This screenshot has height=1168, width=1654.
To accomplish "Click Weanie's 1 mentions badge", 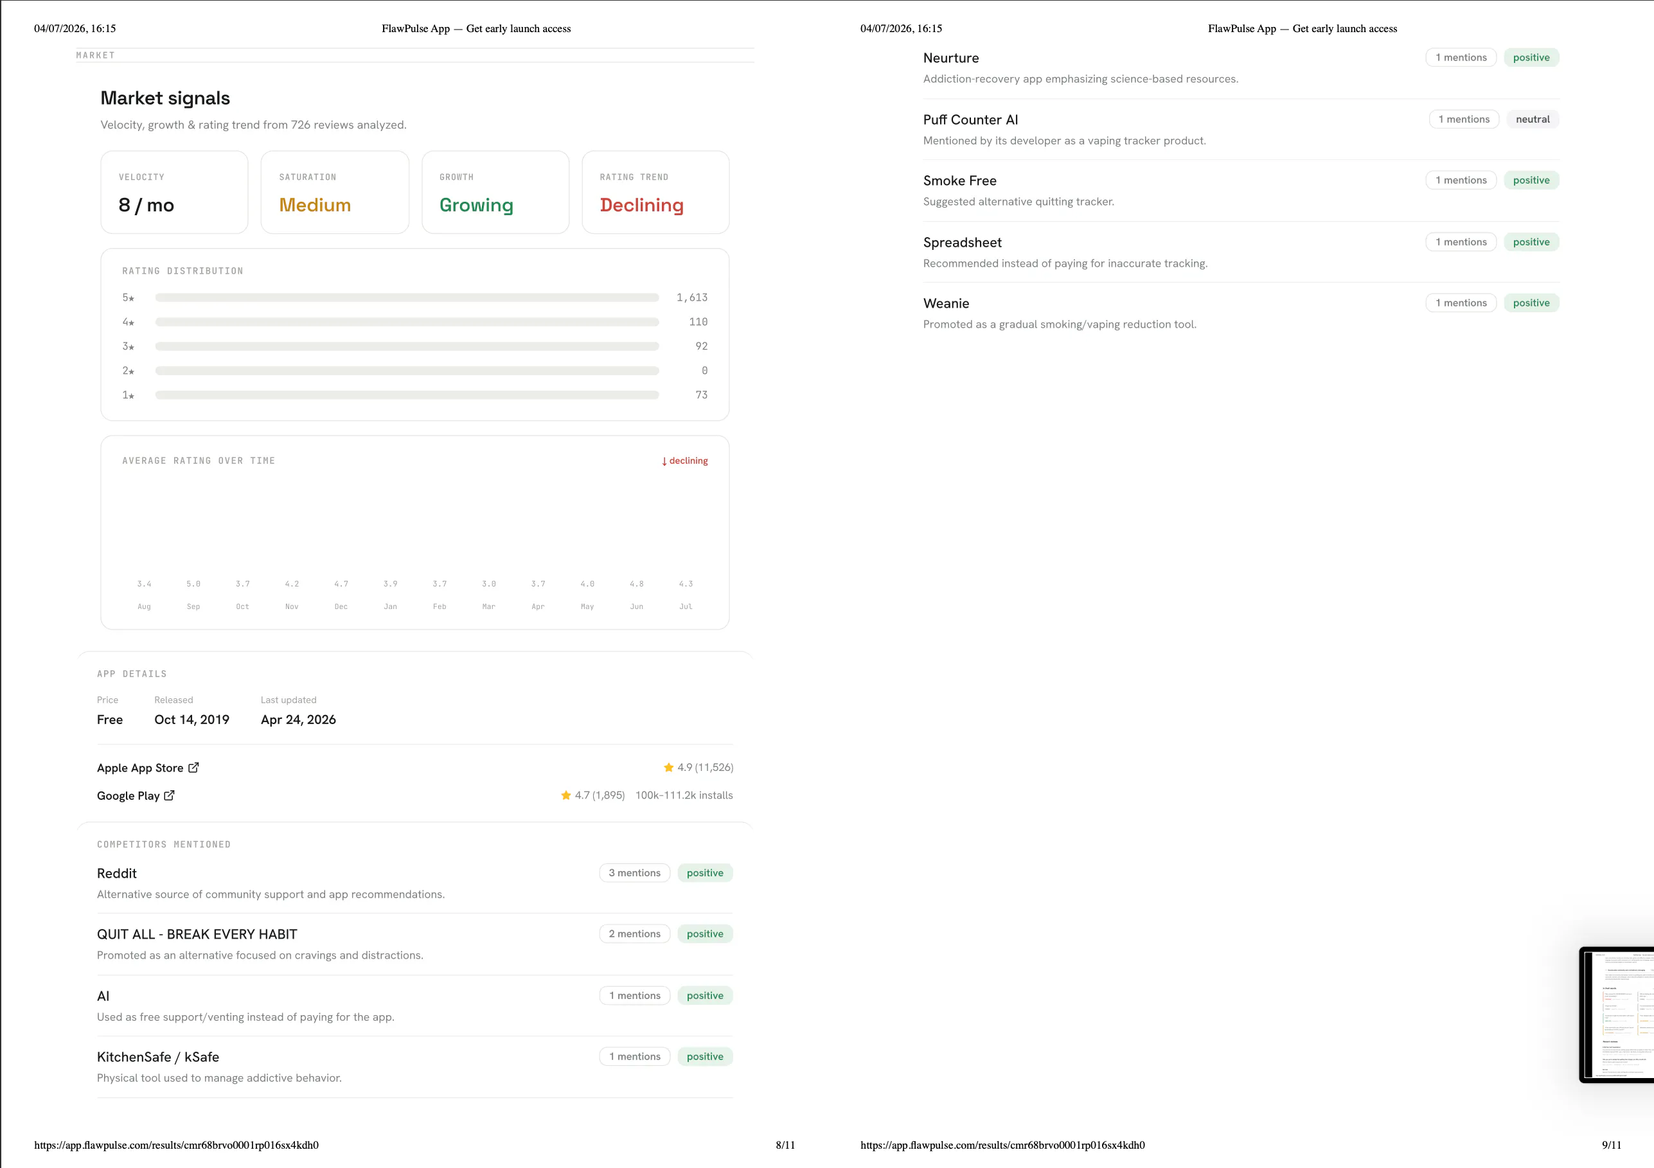I will coord(1461,303).
